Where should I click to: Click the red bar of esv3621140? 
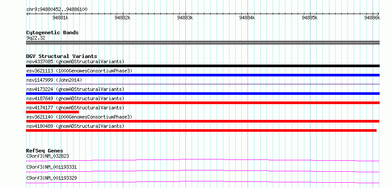tap(203, 121)
